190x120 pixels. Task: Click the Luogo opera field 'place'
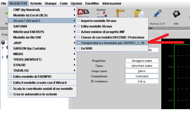click(x=142, y=71)
